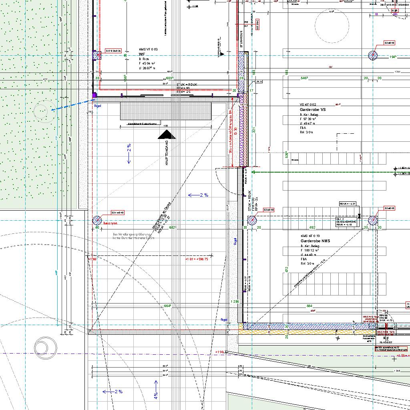
Task: Click the WF room label
Action: pos(142,54)
